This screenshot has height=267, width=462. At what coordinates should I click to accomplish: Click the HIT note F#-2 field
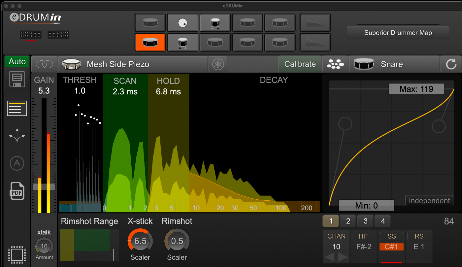coord(364,247)
